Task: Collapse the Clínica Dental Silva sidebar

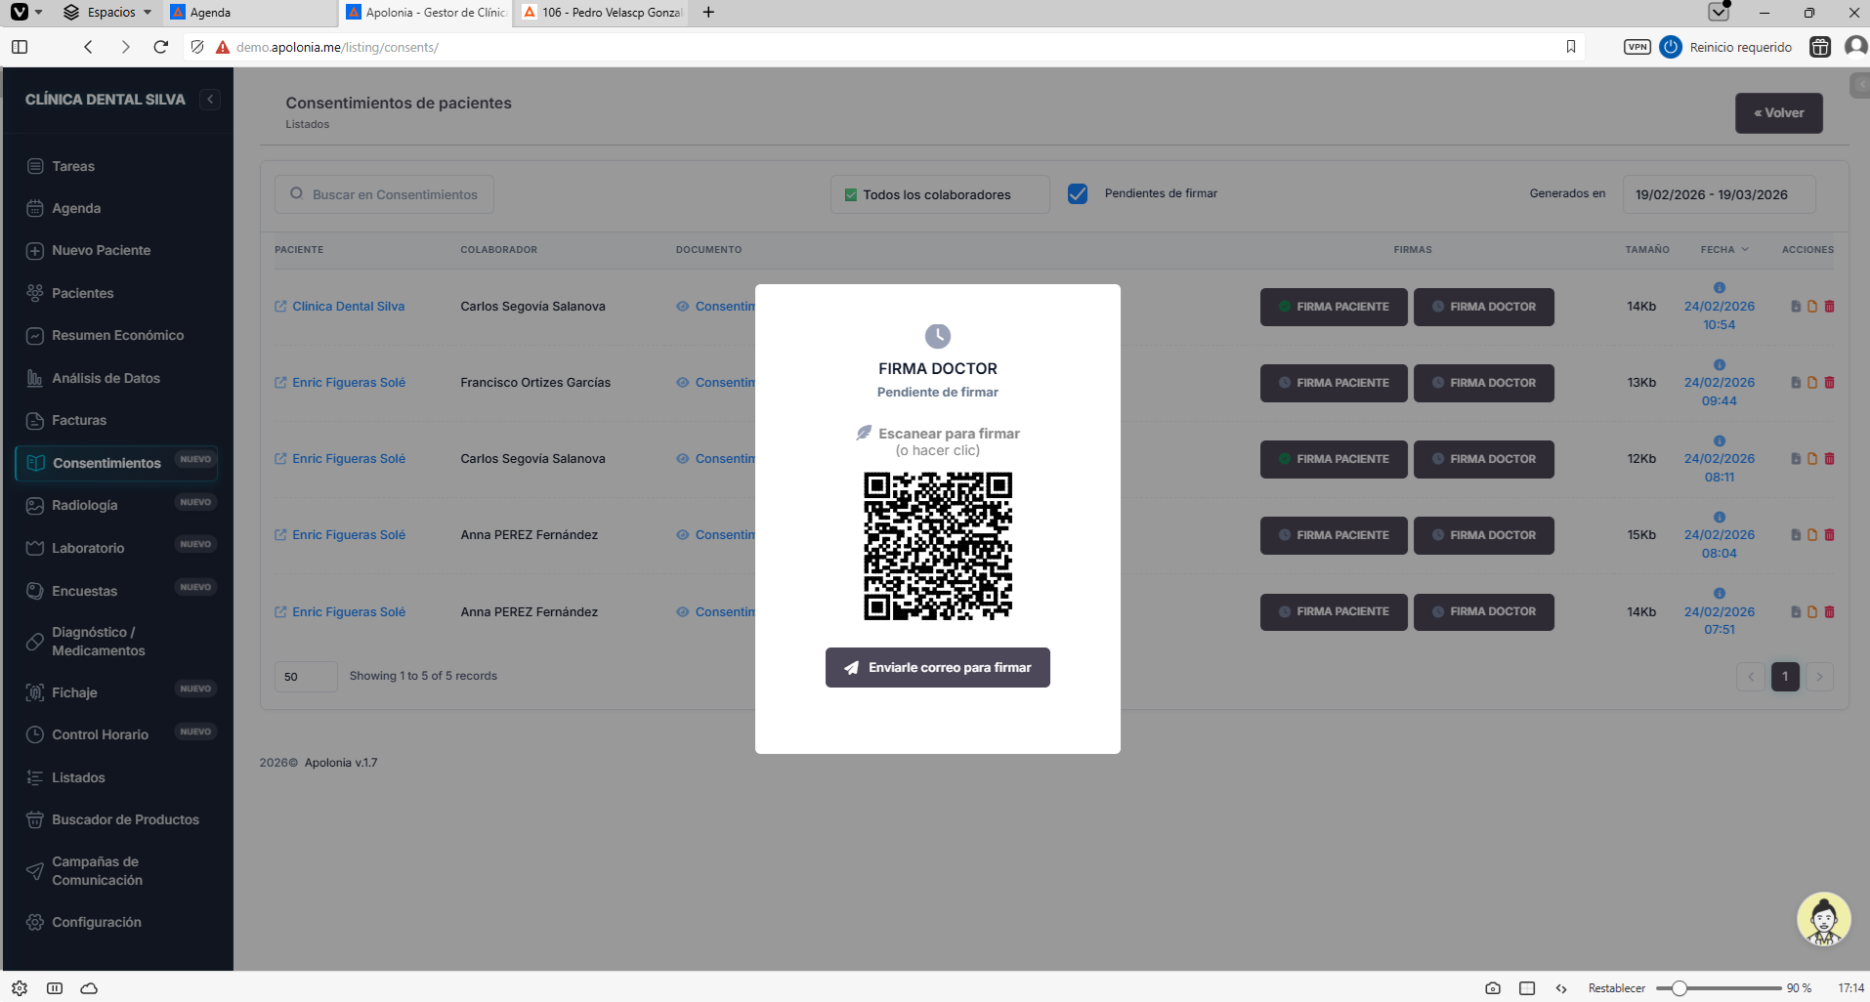Action: tap(210, 100)
